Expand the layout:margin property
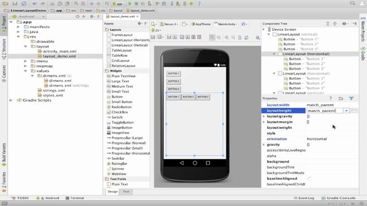Viewport: 367px width, 206px height. (264, 122)
